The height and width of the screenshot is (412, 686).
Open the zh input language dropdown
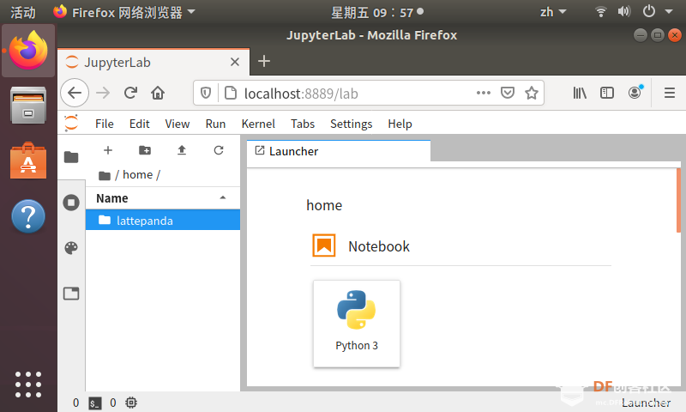tap(552, 12)
